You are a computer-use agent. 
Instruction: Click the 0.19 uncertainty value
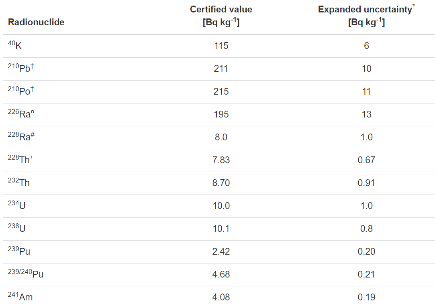pyautogui.click(x=366, y=297)
